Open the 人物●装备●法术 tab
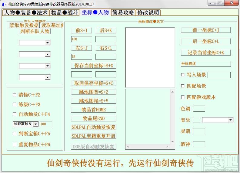The width and height of the screenshot is (240, 173). [x=26, y=12]
